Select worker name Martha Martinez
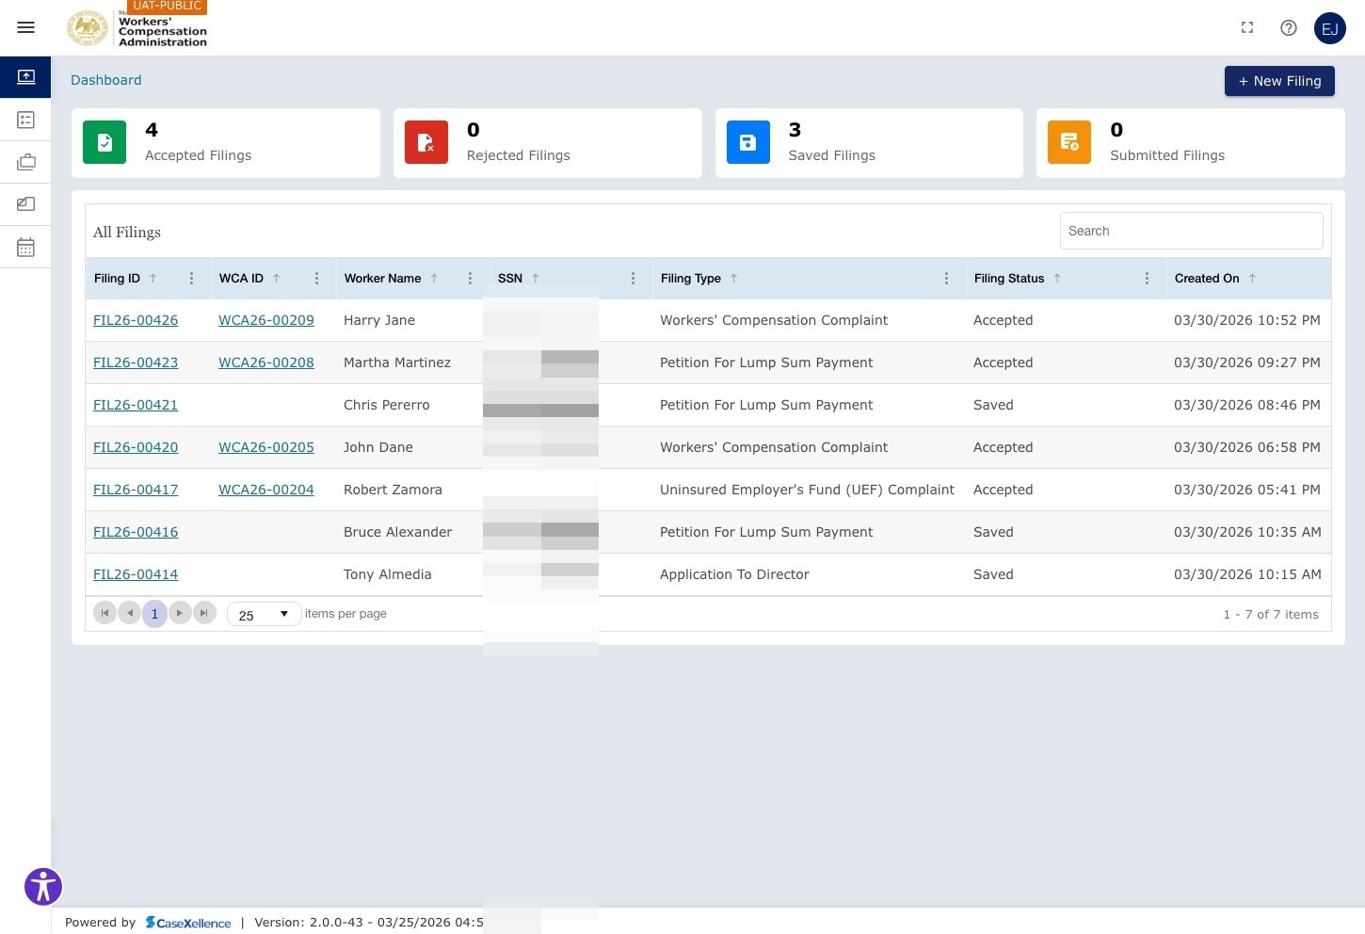1365x934 pixels. pos(397,362)
